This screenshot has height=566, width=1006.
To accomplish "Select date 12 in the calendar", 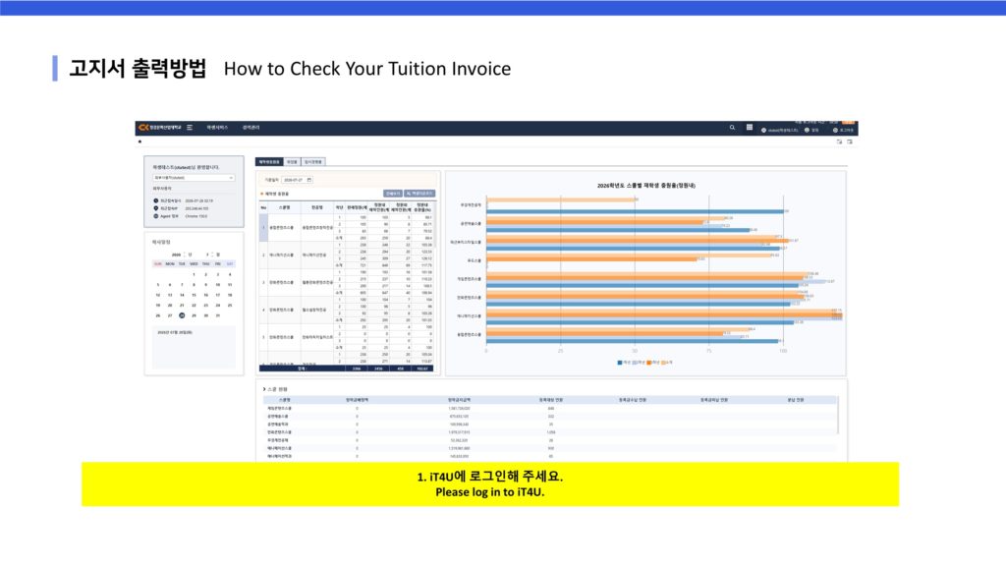I will point(158,295).
